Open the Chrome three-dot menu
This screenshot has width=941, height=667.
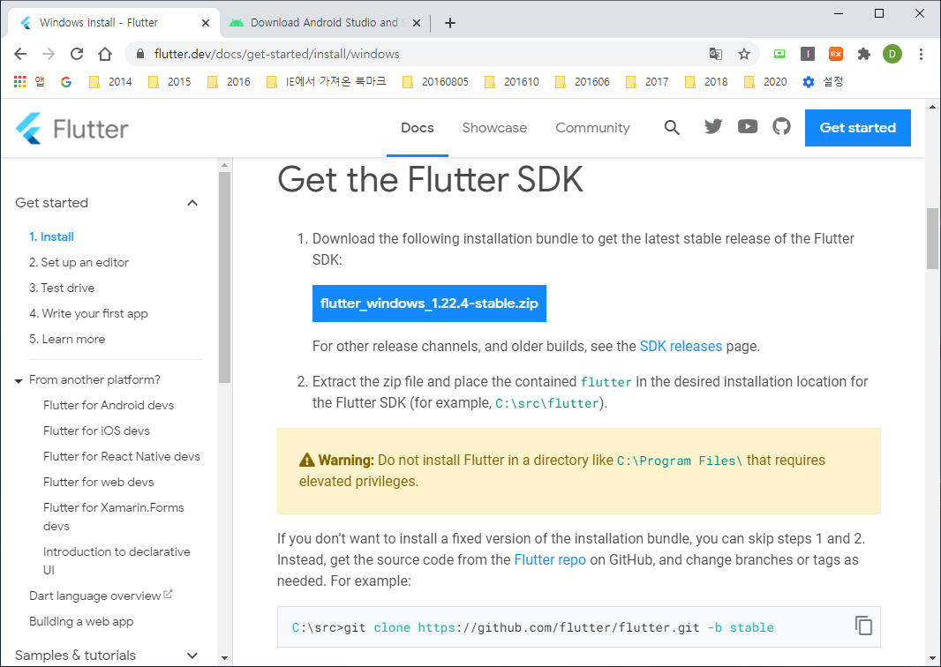pos(922,54)
